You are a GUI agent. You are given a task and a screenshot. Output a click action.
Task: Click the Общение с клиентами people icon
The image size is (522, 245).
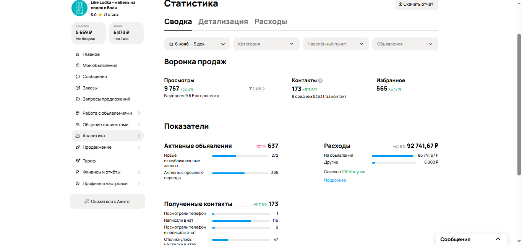coord(78,125)
